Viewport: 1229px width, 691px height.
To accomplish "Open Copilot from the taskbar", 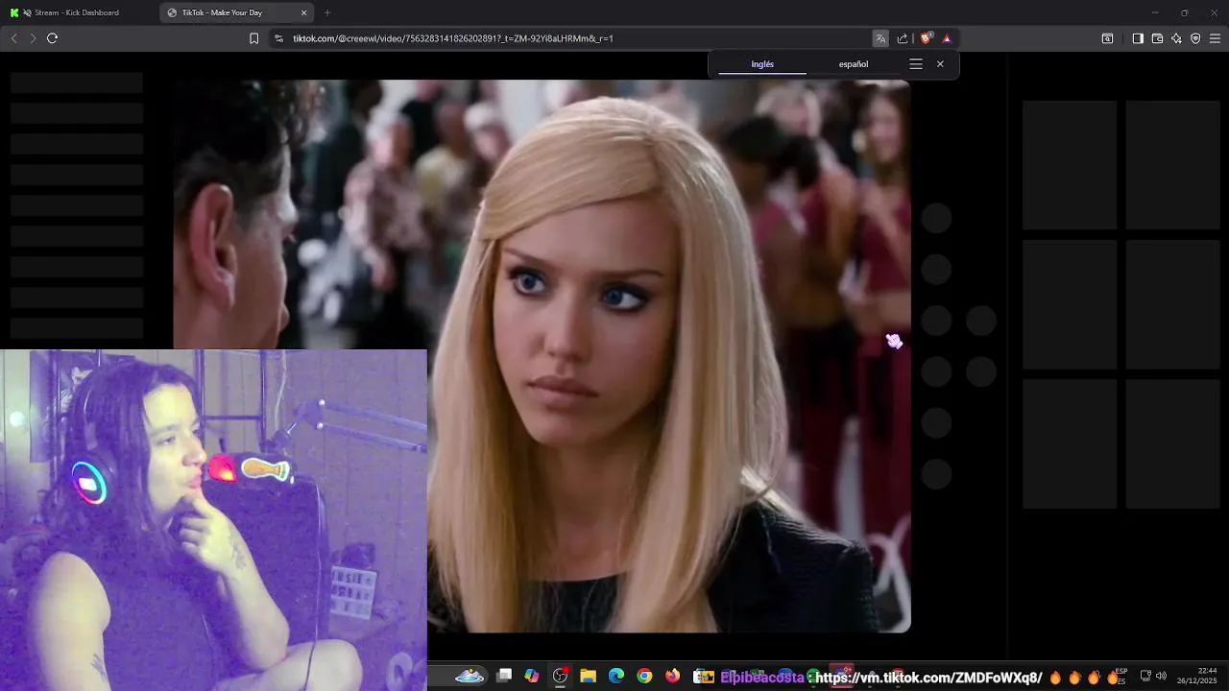I will point(532,677).
